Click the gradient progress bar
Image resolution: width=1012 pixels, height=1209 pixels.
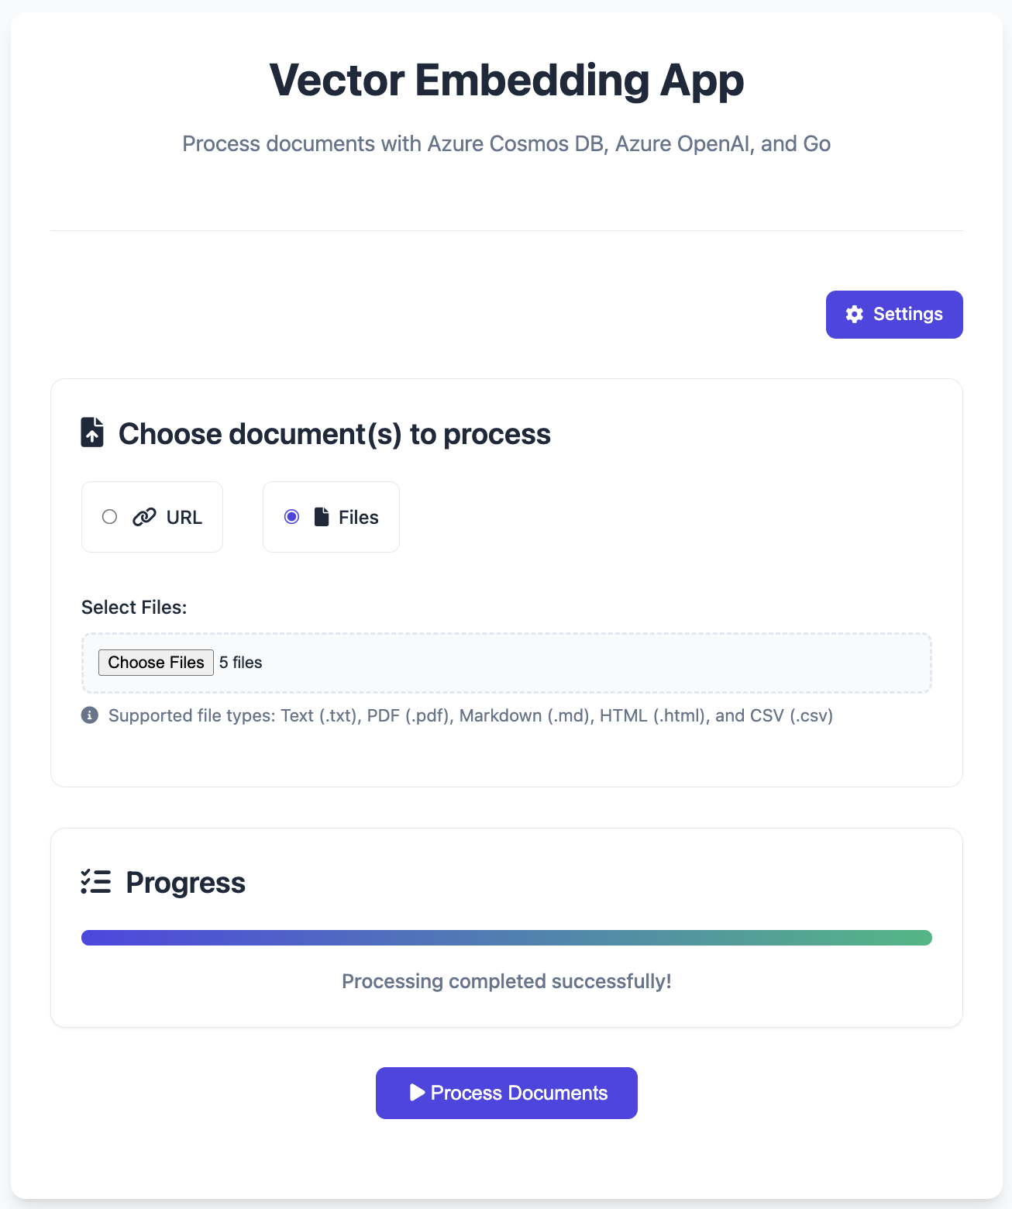[507, 938]
